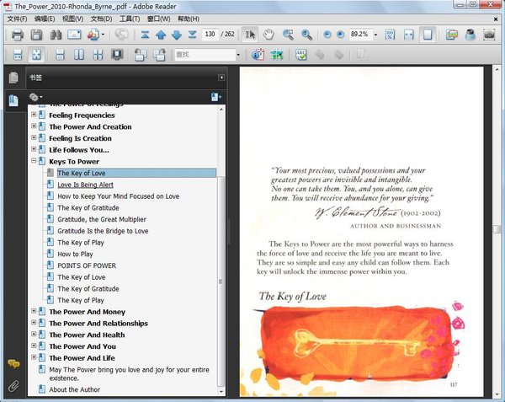The width and height of the screenshot is (505, 402).
Task: Click the Fit Width icon
Action: 409,35
